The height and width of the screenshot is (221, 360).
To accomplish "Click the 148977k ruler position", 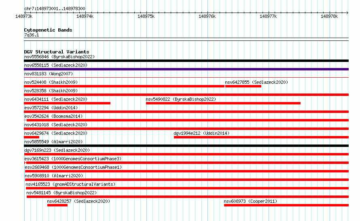I will pyautogui.click(x=268, y=16).
